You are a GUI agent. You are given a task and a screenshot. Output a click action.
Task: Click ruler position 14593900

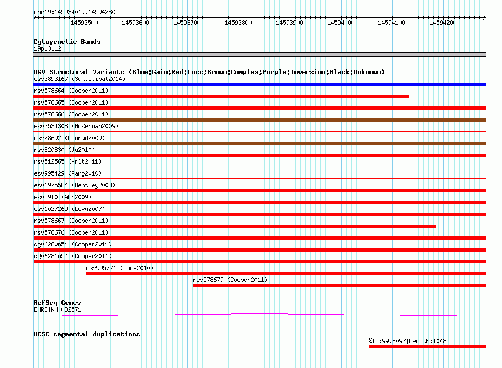289,23
